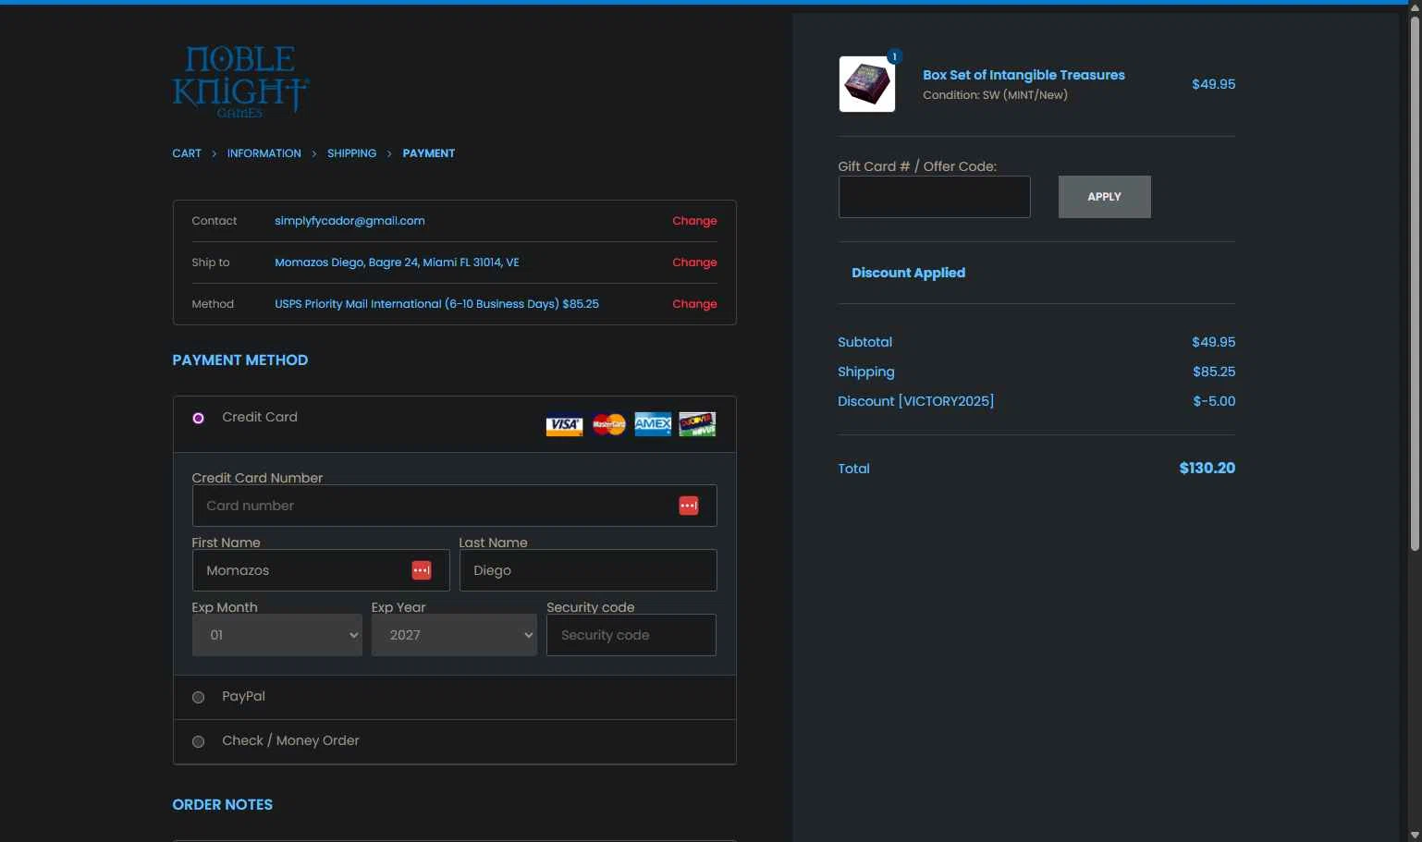Go to SHIPPING breadcrumb step
The height and width of the screenshot is (842, 1422).
[351, 153]
